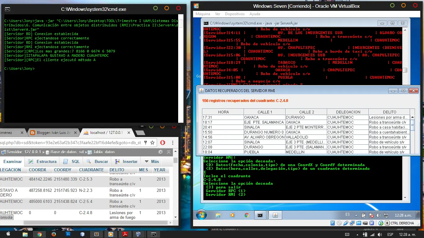The width and height of the screenshot is (424, 238).
Task: Click the VirtualBox video capture status icon
Action: tap(365, 223)
